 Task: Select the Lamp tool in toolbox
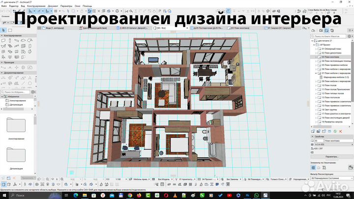pyautogui.click(x=10, y=57)
